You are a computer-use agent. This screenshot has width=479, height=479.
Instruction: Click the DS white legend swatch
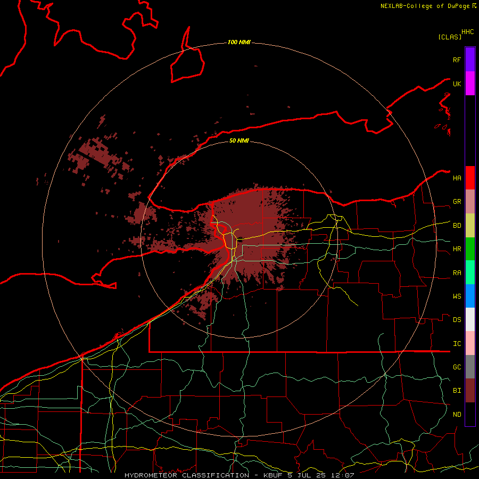click(x=470, y=319)
